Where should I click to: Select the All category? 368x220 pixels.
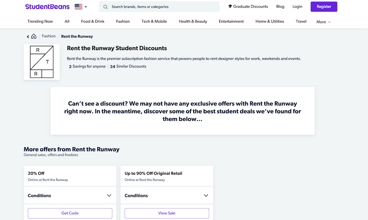click(67, 21)
